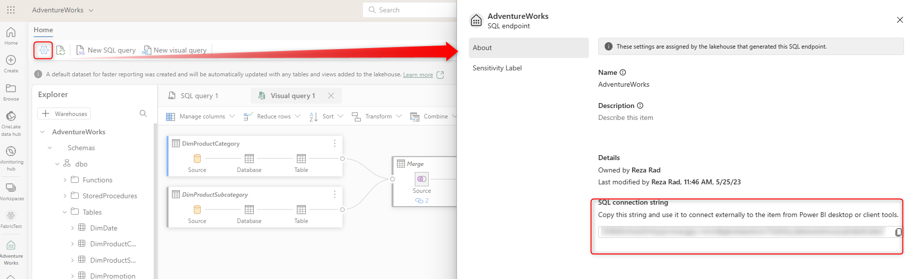Click the settings gear icon in toolbar

(x=44, y=50)
